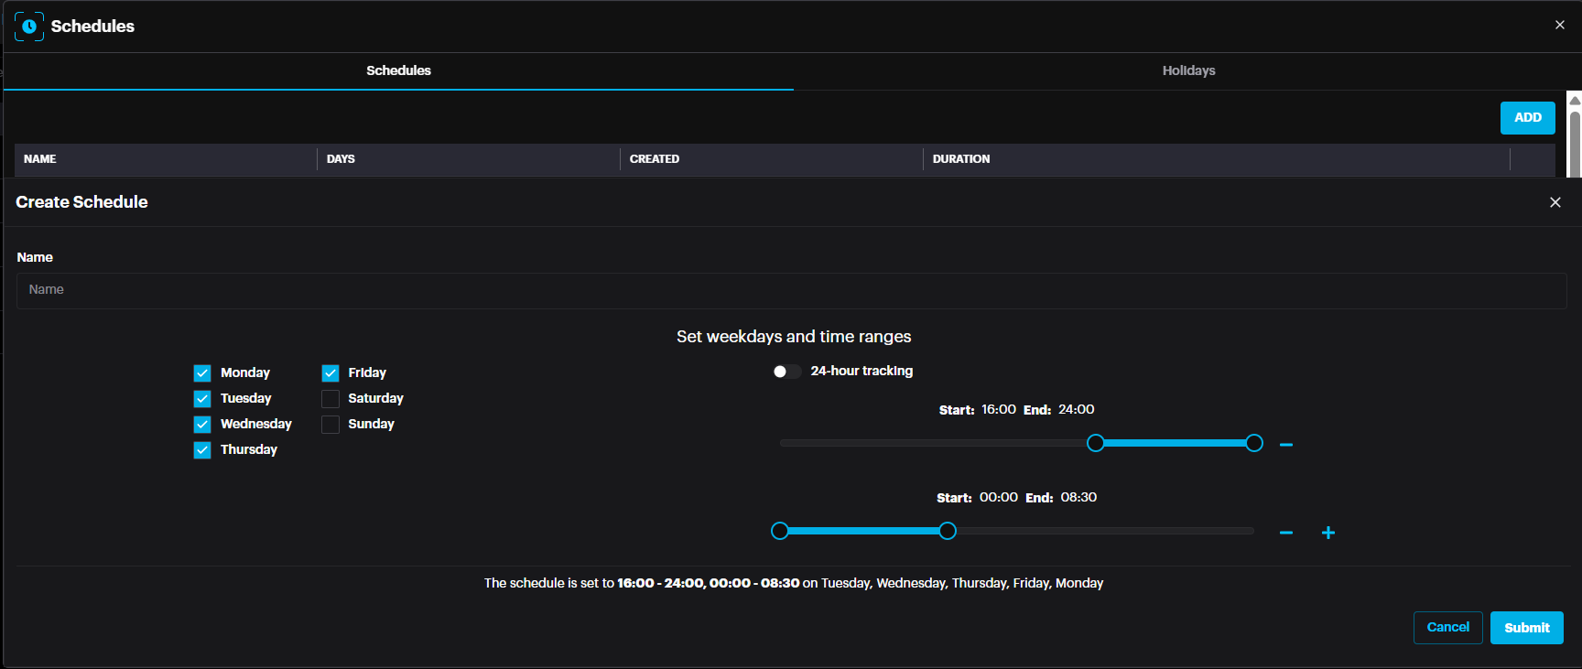Turn on 24-hour tracking toggle

[786, 372]
